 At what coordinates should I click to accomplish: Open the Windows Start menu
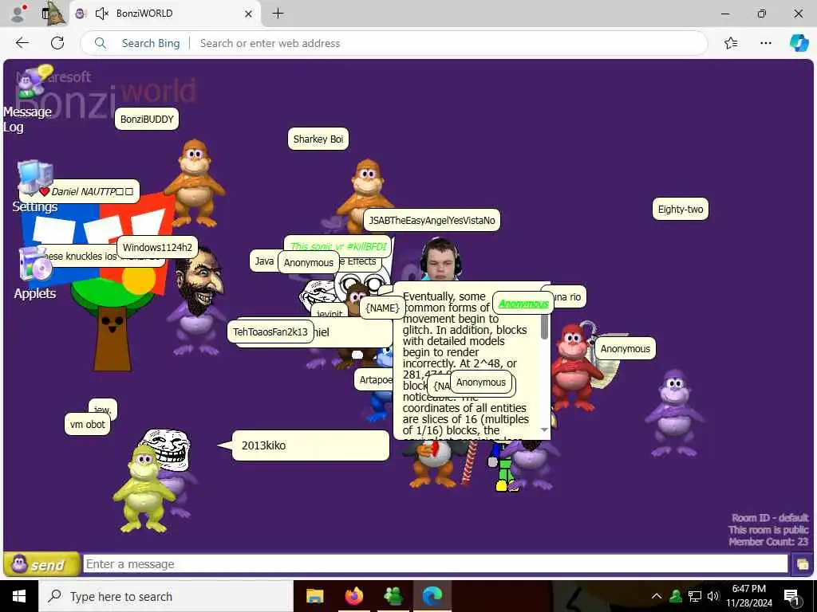(19, 596)
